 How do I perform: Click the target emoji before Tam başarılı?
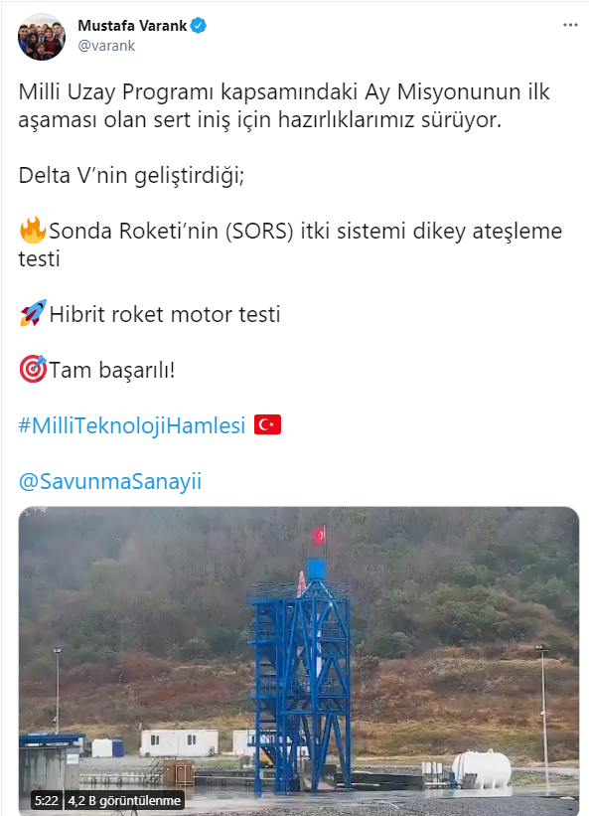pos(33,369)
